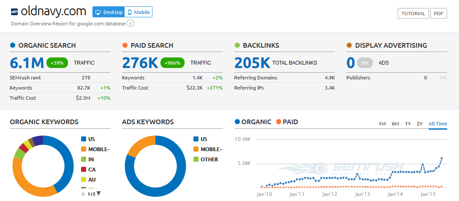Viewport: 459px width, 201px height.
Task: Click the AU yellow legend swatch
Action: (84, 179)
